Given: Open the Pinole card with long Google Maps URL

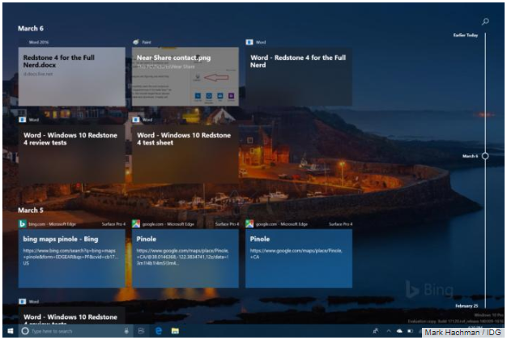Looking at the screenshot, I should [x=185, y=258].
